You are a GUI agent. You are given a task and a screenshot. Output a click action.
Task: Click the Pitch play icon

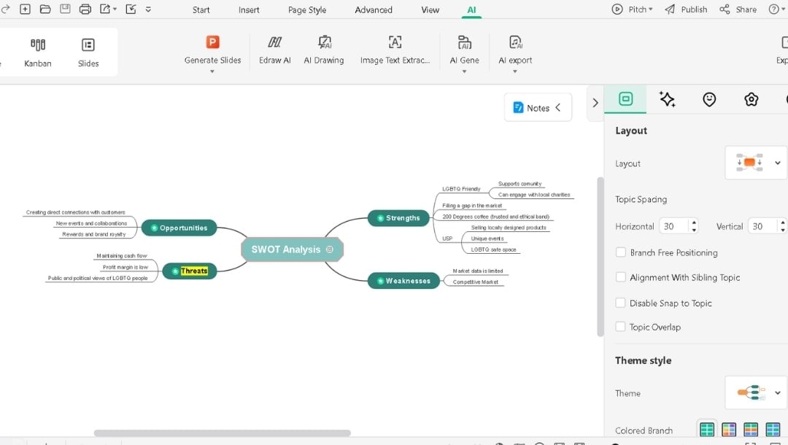tap(617, 9)
